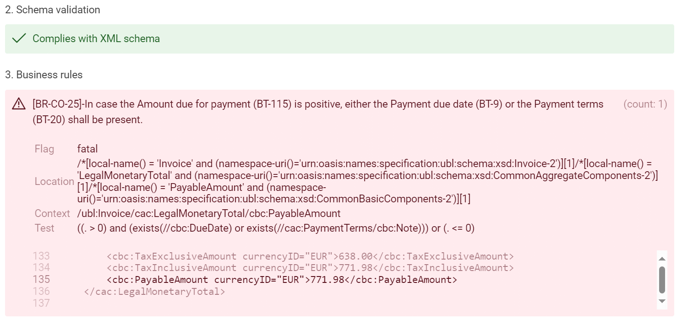Click the TaxInclusiveAmount line in the snippet
This screenshot has height=320, width=682.
310,268
